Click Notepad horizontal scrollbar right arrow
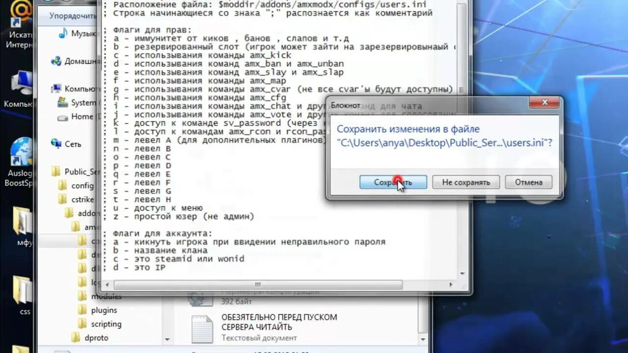Viewport: 628px width, 353px height. [x=452, y=285]
